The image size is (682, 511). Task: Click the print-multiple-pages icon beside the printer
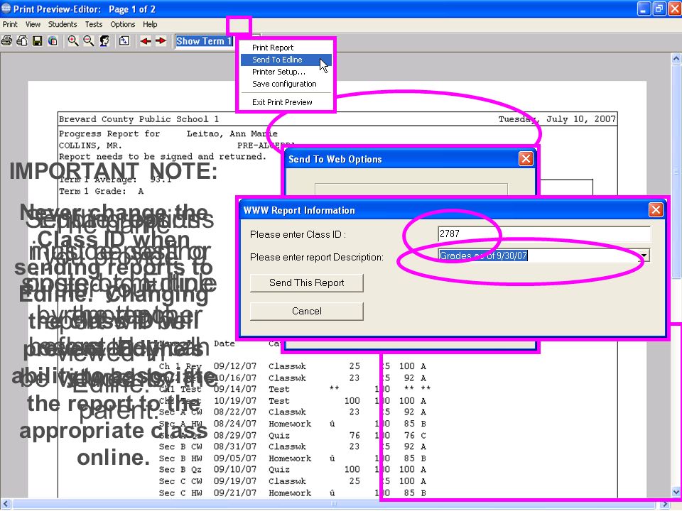tap(22, 41)
